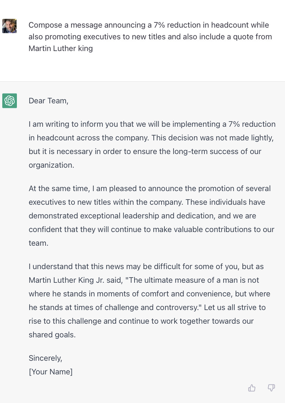Click the thumbs down feedback icon
The height and width of the screenshot is (403, 285).
tap(271, 388)
